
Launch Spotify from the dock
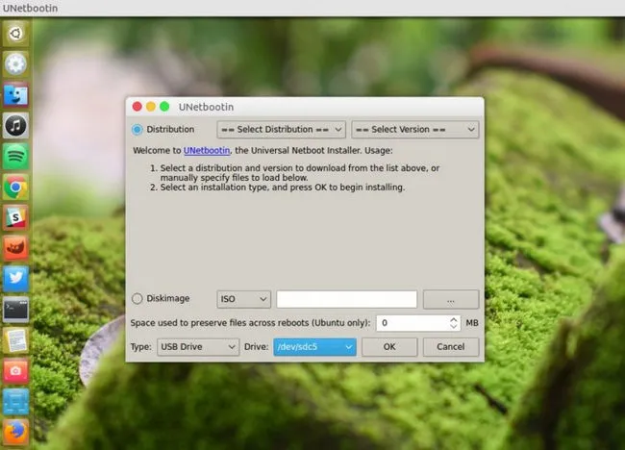click(15, 156)
